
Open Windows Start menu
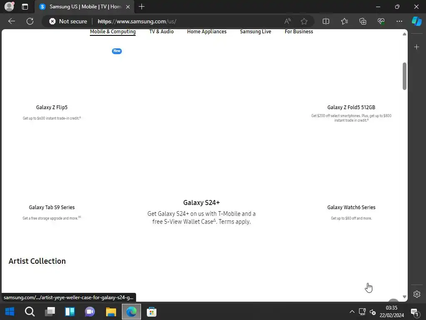(x=10, y=312)
